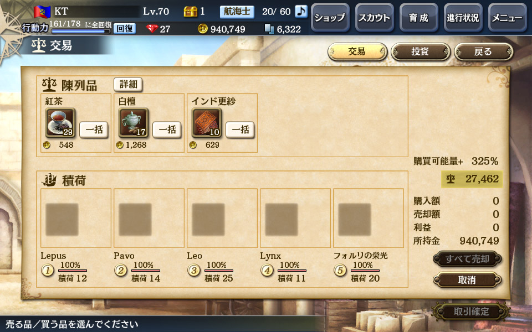The width and height of the screenshot is (532, 332).
Task: Select ship number 1 Lepus badge
Action: tap(48, 271)
